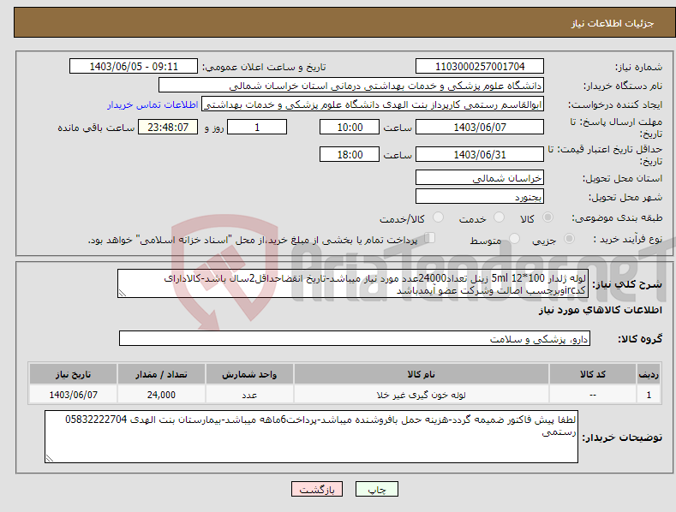Click the شهر محل تحویل label
This screenshot has width=676, height=512.
click(625, 198)
